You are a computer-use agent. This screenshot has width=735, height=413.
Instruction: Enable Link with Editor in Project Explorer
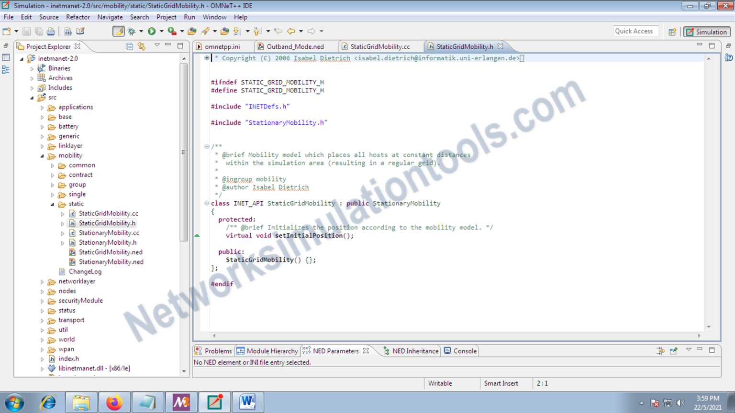[142, 46]
